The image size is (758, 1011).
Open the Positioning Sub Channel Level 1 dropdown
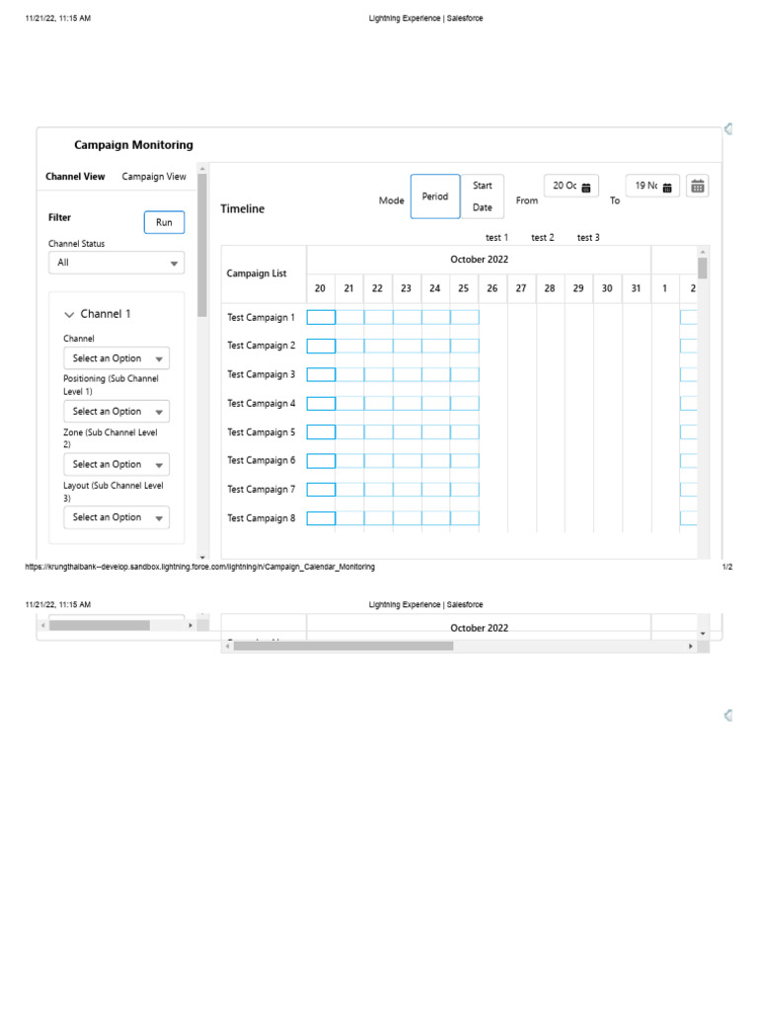pyautogui.click(x=116, y=412)
